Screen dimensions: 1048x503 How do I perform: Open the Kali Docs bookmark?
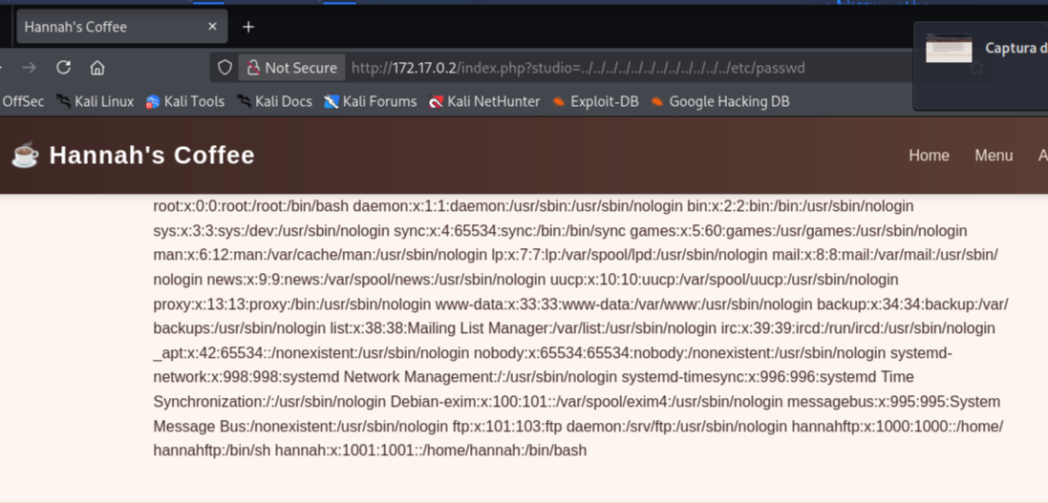(274, 101)
